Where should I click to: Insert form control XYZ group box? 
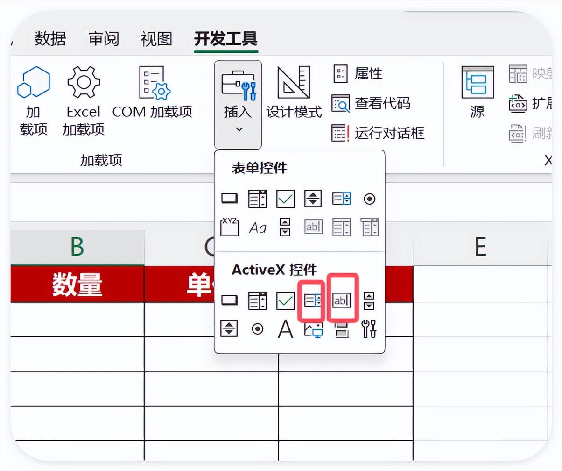(x=229, y=227)
